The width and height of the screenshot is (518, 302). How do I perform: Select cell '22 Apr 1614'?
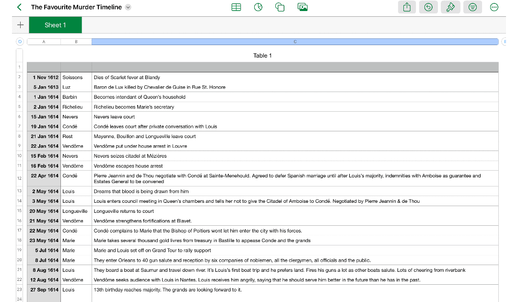44,178
